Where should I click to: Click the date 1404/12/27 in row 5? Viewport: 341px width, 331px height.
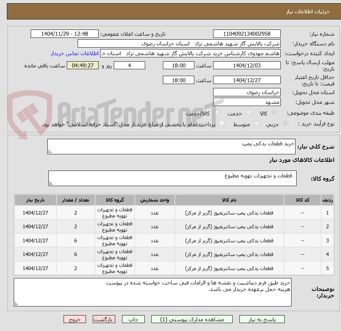point(35,268)
